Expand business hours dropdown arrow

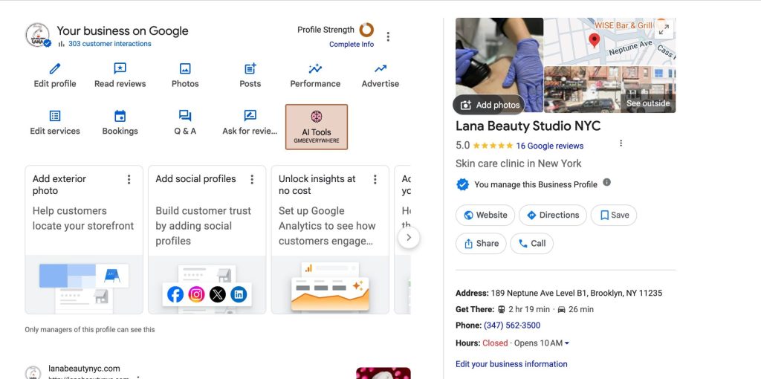point(567,343)
